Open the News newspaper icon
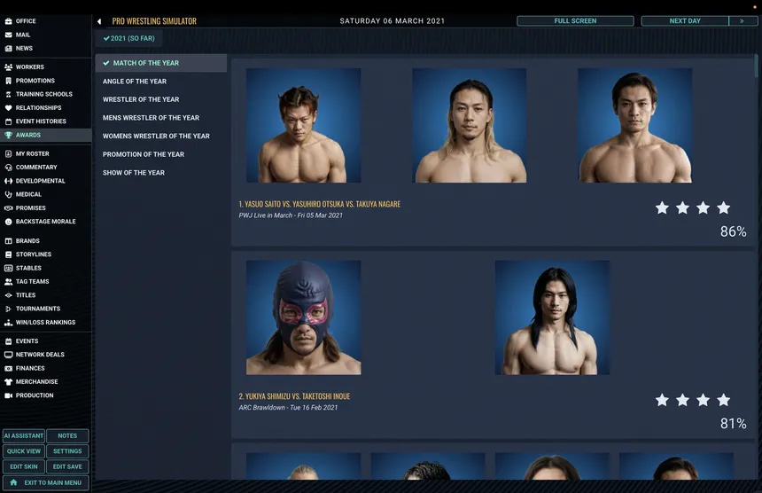This screenshot has width=762, height=493. 8,49
